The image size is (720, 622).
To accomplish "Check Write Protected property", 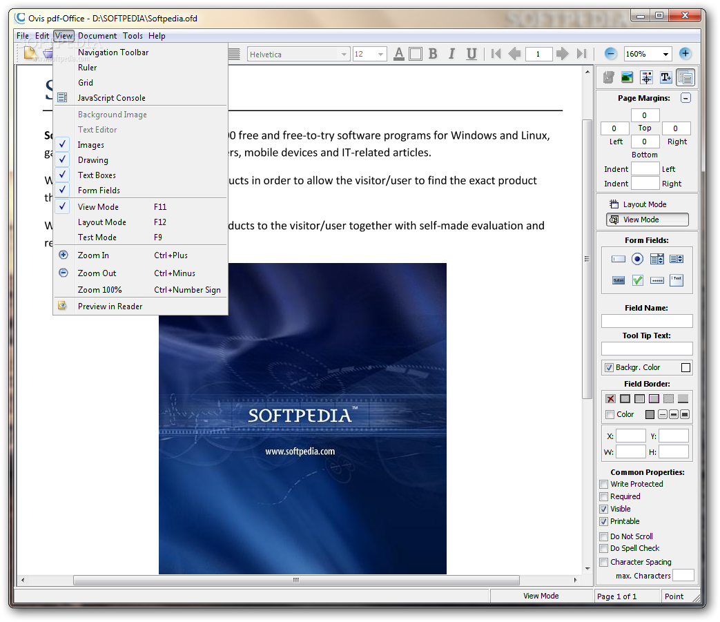I will 604,485.
